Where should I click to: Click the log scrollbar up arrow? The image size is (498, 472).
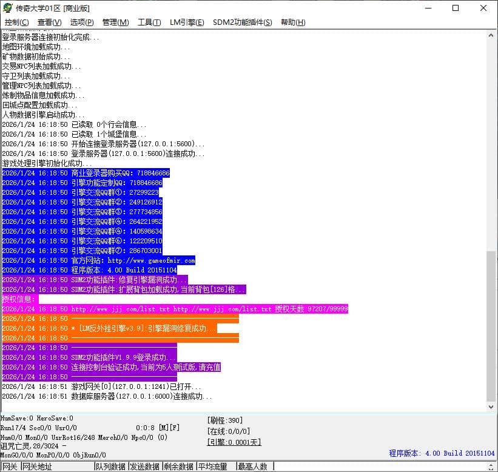[491, 35]
